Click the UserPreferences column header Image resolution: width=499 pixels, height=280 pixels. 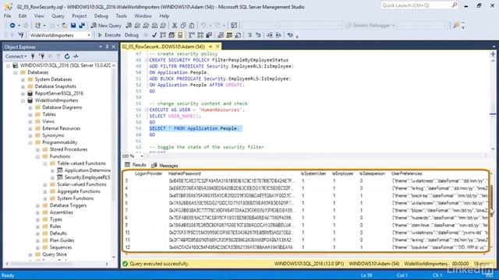click(407, 173)
